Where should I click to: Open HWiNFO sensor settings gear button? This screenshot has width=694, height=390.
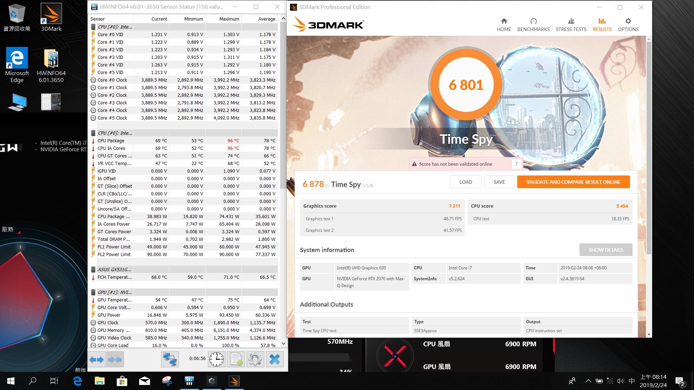click(255, 359)
